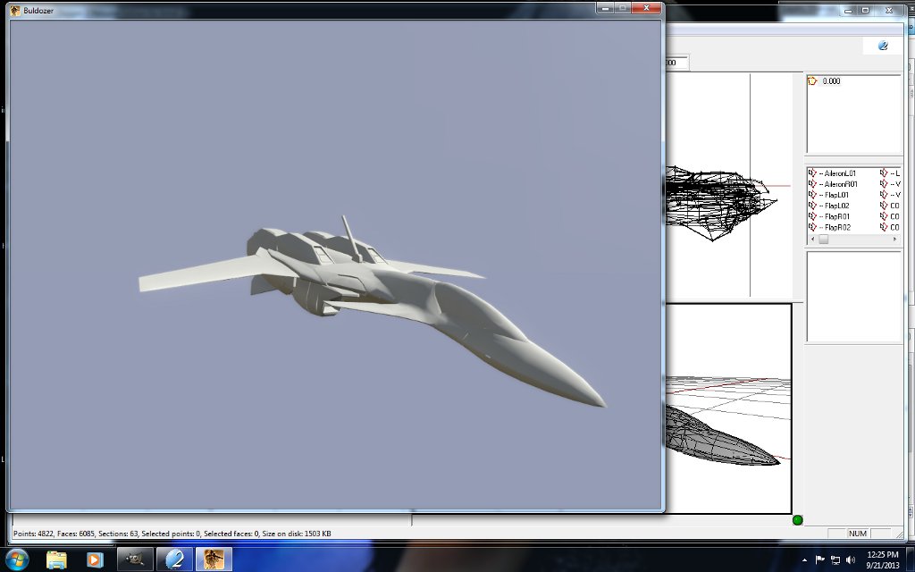Click the volume speaker tray icon

[x=851, y=560]
